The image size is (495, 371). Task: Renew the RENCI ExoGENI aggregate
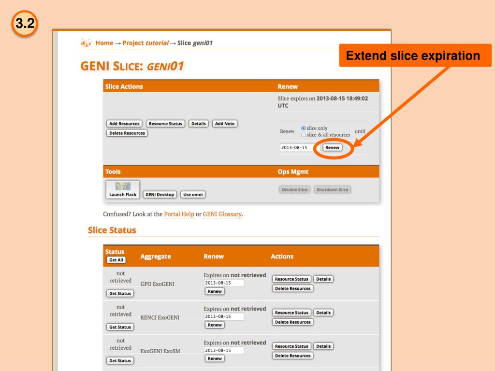[215, 325]
